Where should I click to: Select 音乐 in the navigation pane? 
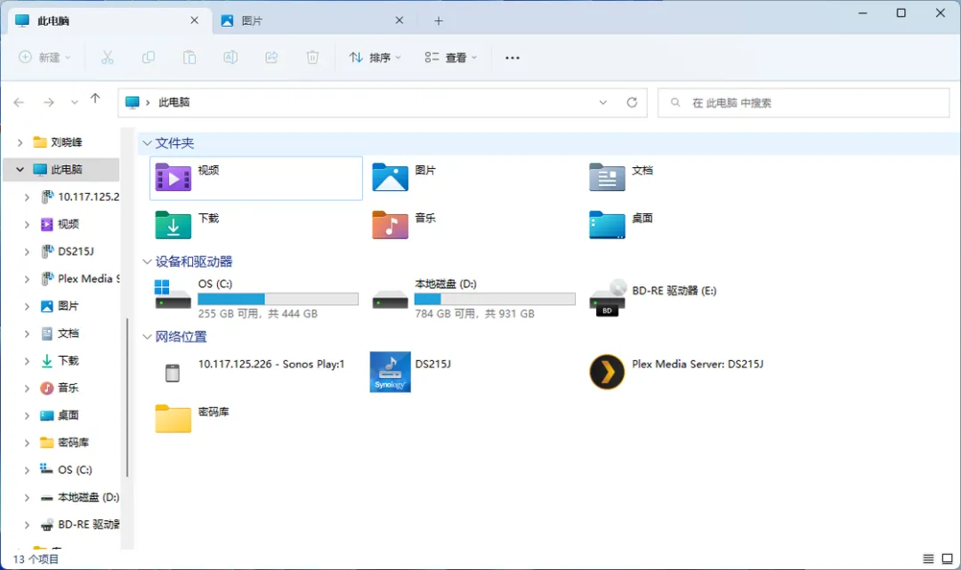pos(68,388)
